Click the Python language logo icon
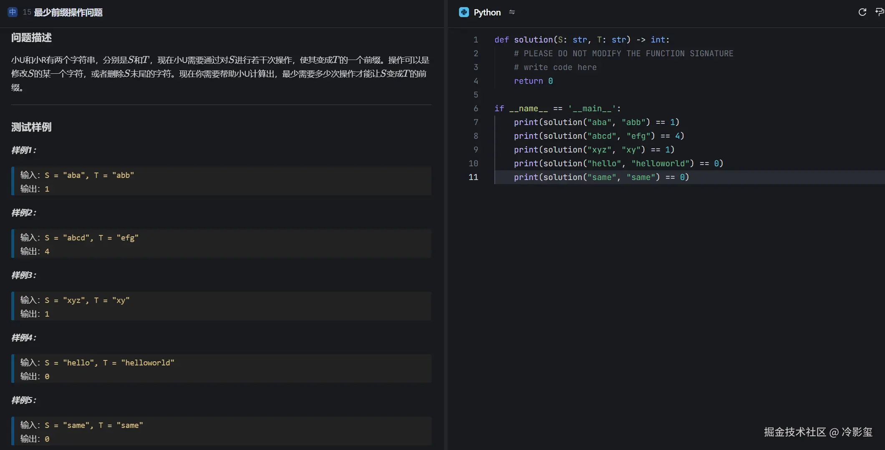This screenshot has height=450, width=885. 464,12
